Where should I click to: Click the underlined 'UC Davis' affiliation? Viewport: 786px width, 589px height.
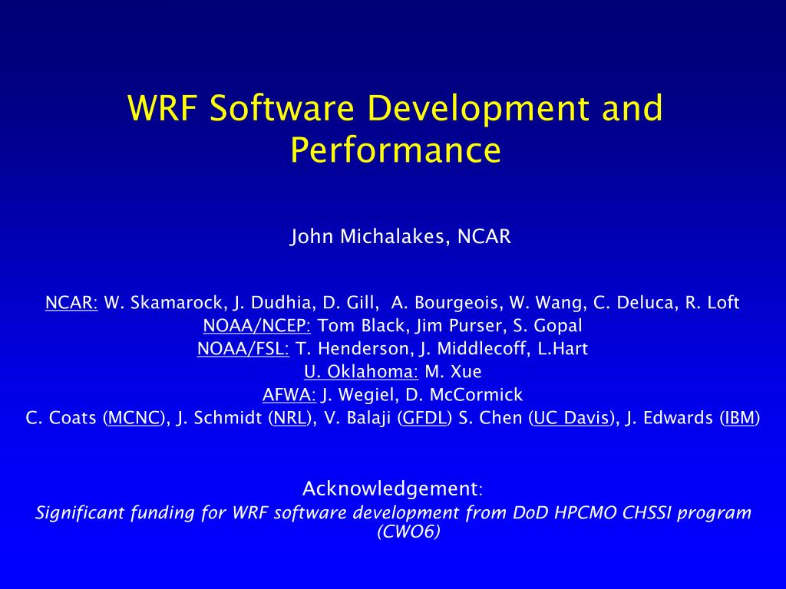coord(571,418)
